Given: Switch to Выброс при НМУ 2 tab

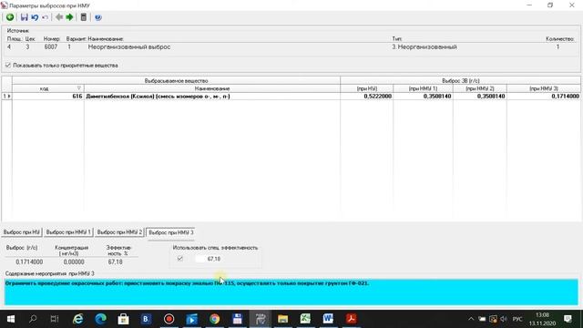Looking at the screenshot, I should tap(119, 232).
